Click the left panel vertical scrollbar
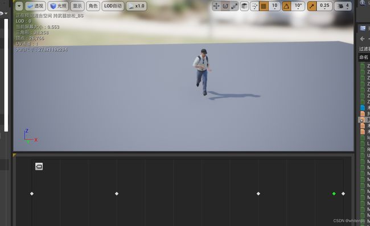This screenshot has width=370, height=226. [x=6, y=75]
